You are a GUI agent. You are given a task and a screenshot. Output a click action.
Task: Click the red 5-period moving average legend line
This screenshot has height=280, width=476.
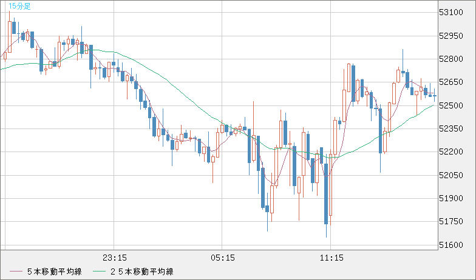[x=16, y=272]
